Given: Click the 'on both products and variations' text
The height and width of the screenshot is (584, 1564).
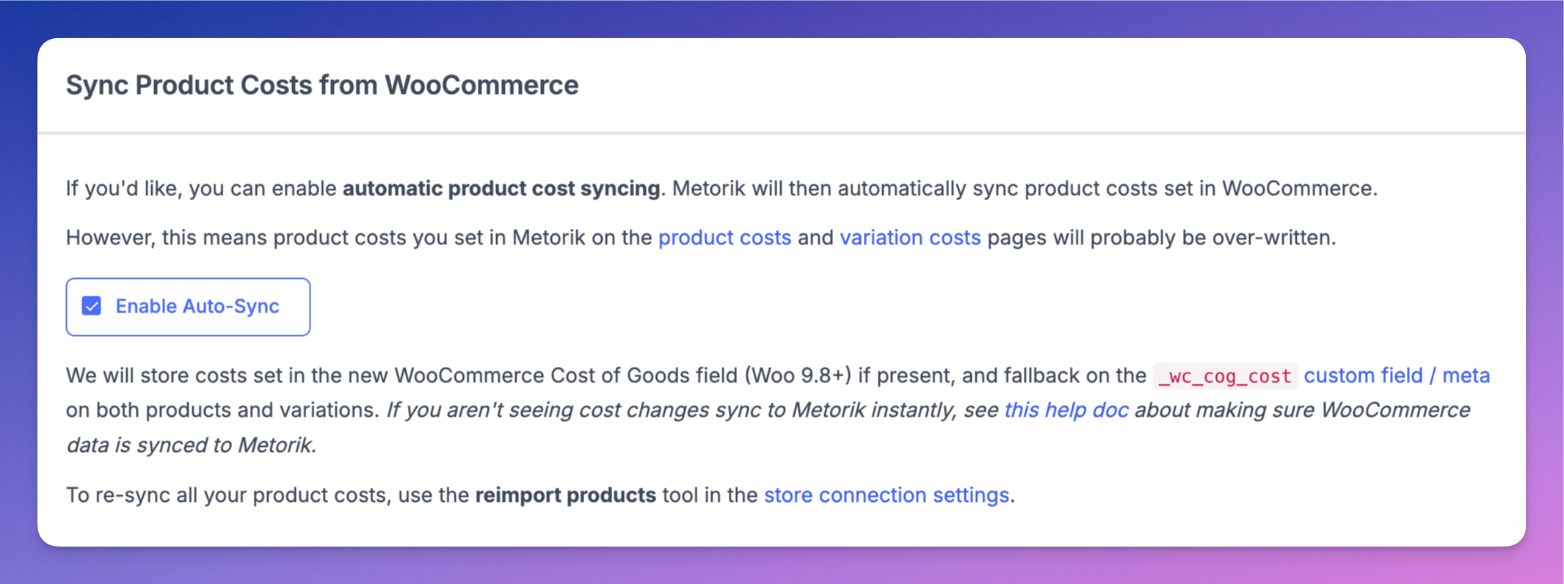Looking at the screenshot, I should click(220, 410).
